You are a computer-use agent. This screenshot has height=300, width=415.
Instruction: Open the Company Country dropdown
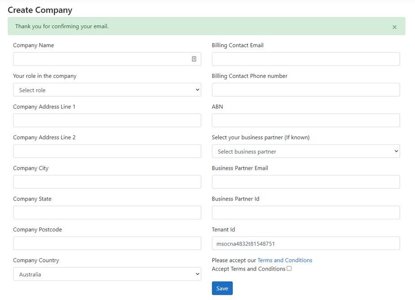pos(107,274)
